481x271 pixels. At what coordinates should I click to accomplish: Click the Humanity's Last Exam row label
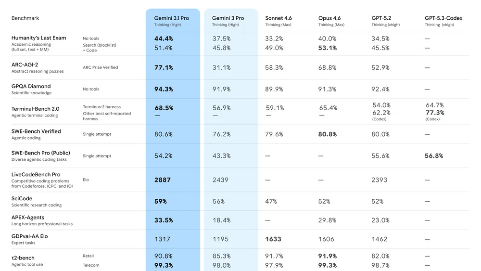[x=38, y=38]
